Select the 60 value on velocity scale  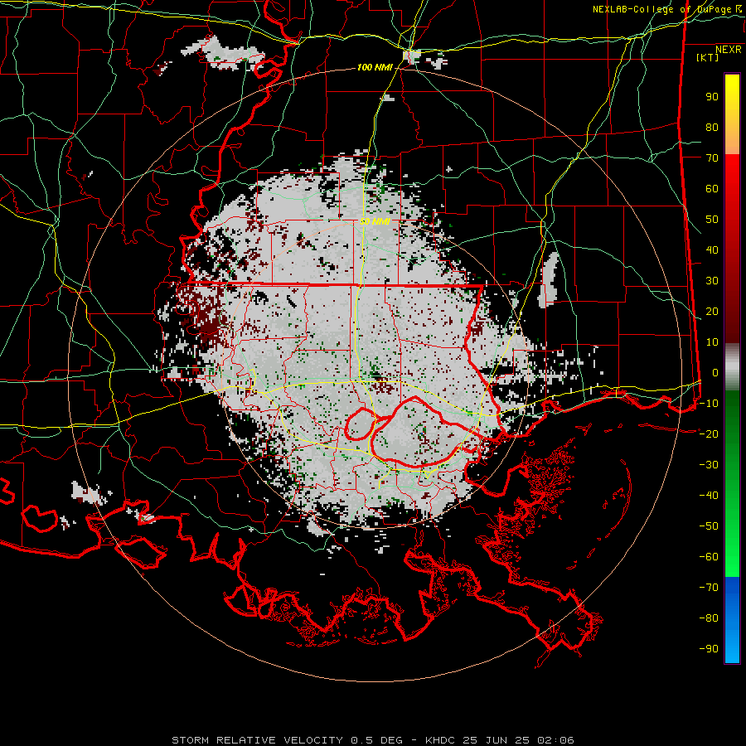[x=712, y=188]
